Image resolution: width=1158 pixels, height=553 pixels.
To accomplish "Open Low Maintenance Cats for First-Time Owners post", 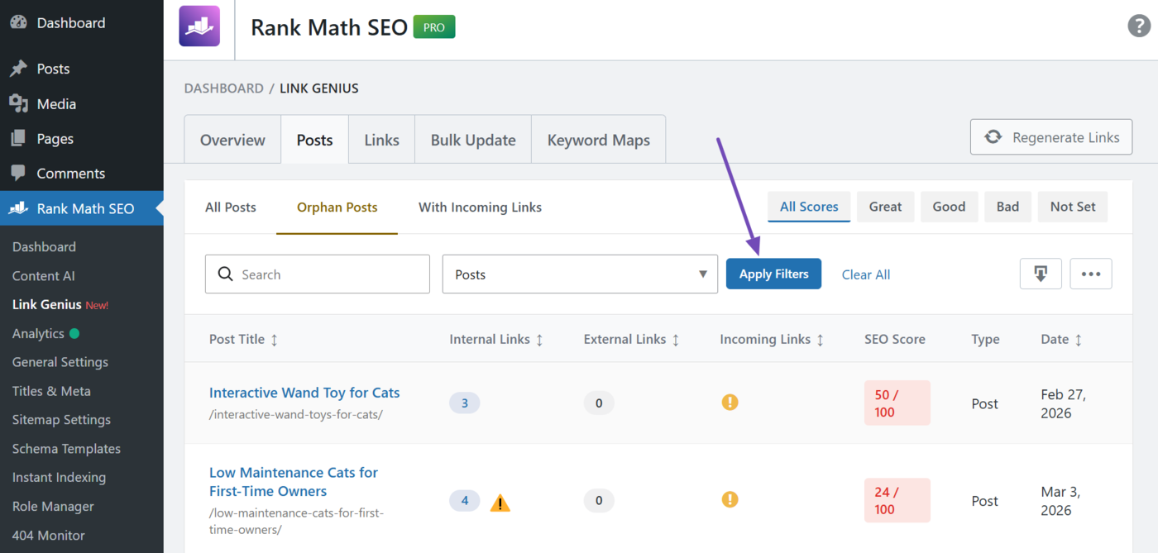I will point(294,482).
